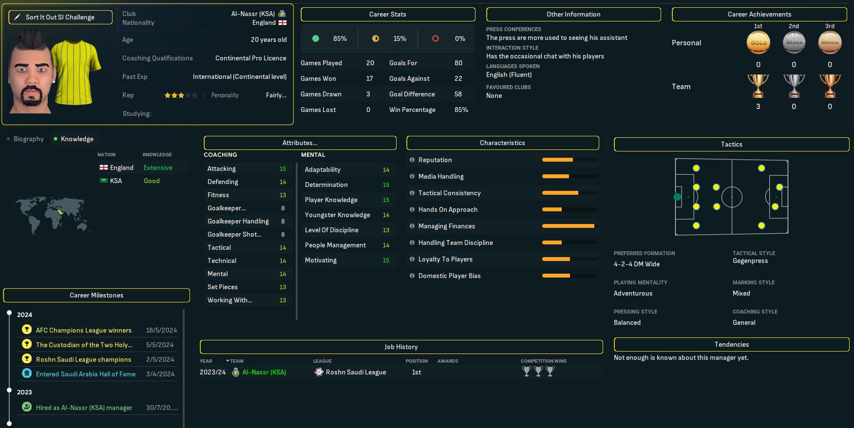Viewport: 854px width, 428px height.
Task: Click the Personal 1st gold medal
Action: coord(758,42)
